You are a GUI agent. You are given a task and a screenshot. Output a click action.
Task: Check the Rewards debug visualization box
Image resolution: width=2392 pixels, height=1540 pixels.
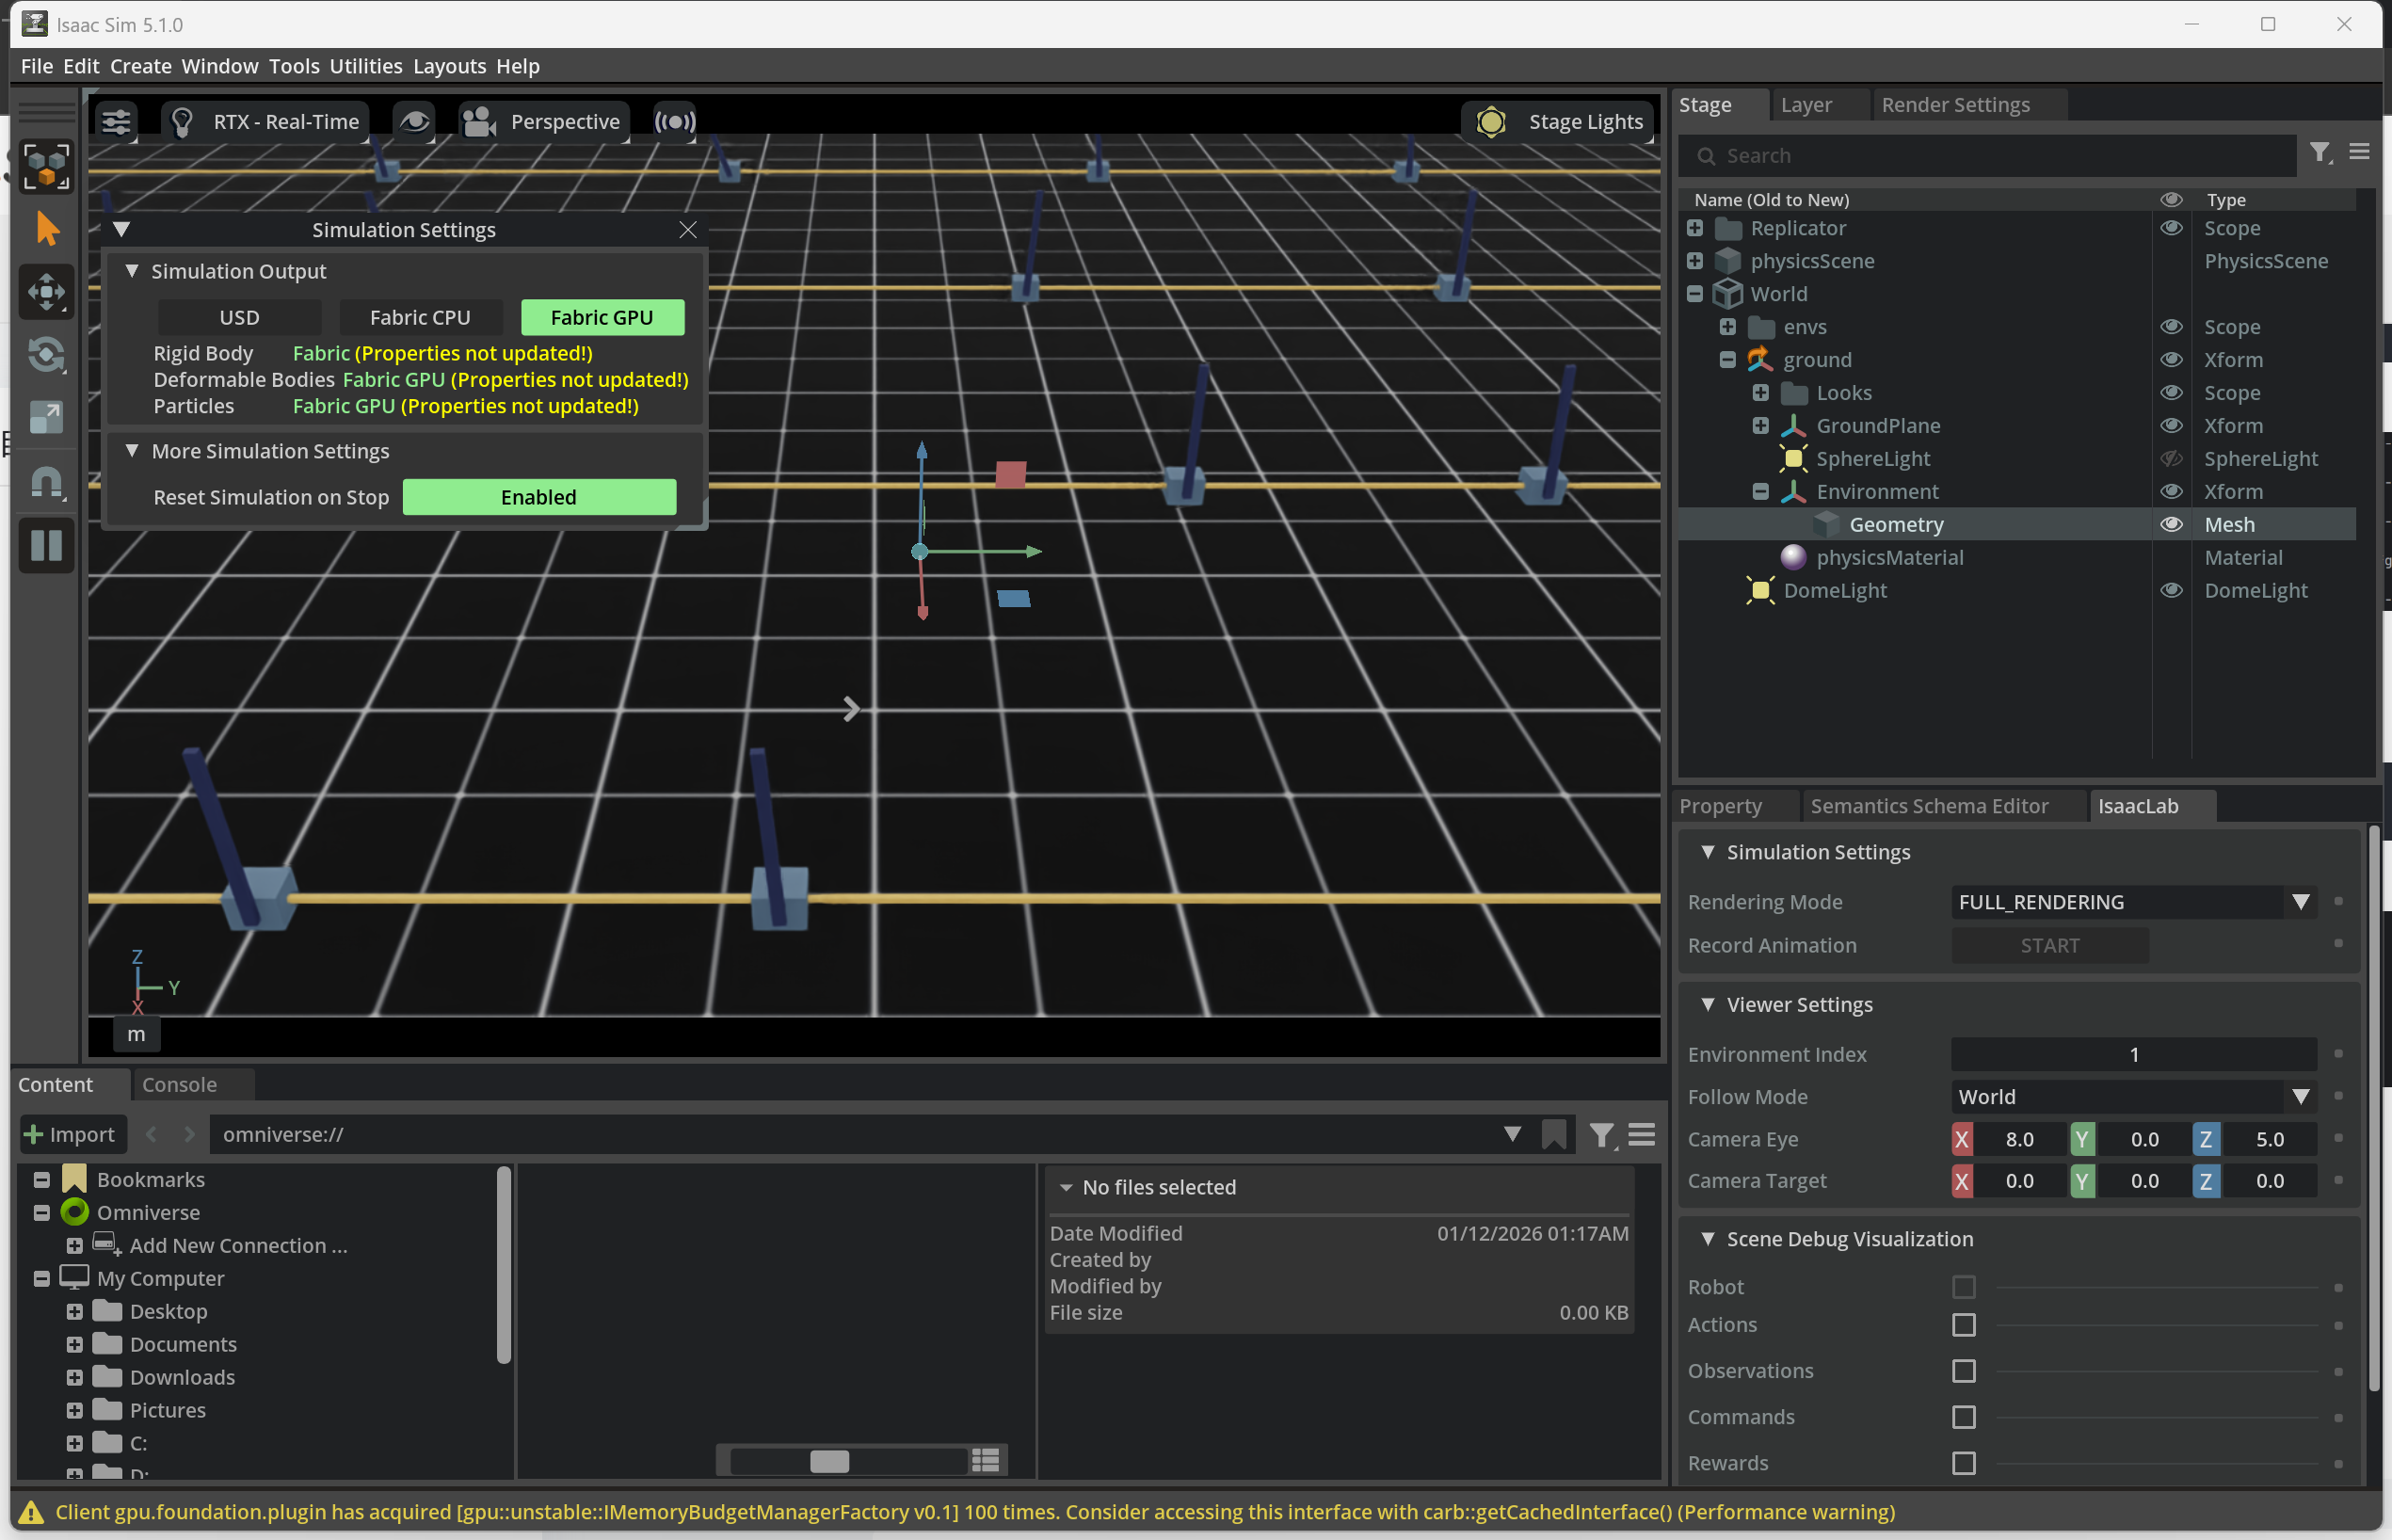point(1963,1463)
